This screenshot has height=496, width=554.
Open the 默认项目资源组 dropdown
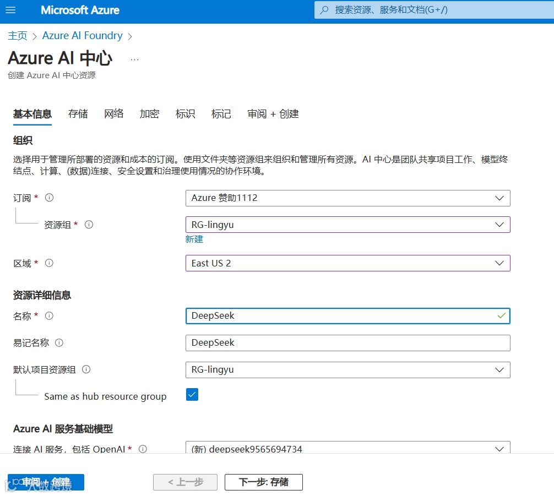[347, 369]
